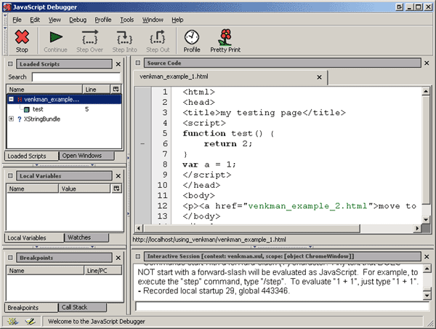Switch to the Call Stack tab
The width and height of the screenshot is (436, 329).
point(82,307)
